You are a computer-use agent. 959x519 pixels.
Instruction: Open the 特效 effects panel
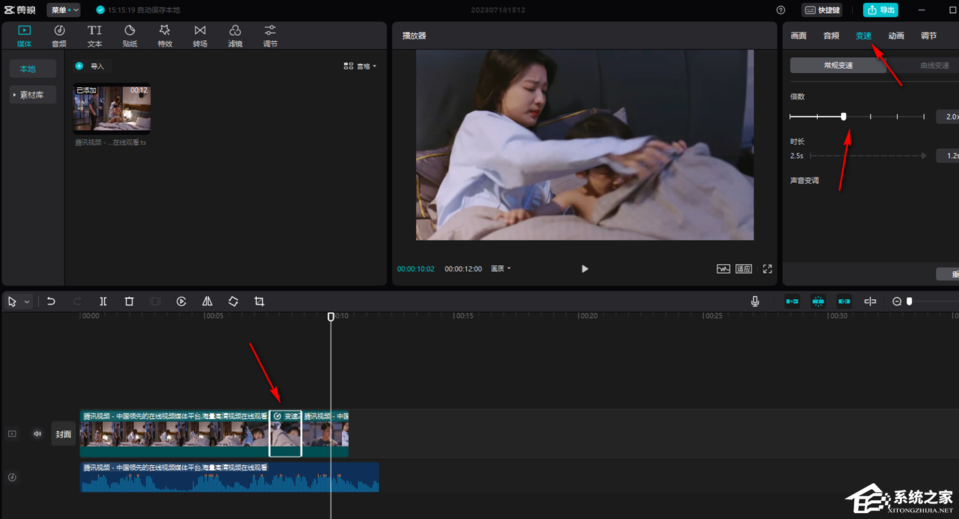click(165, 36)
